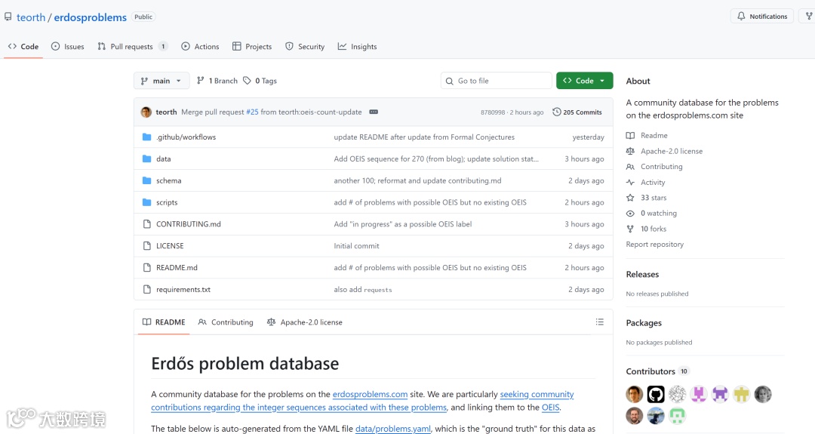Open commit 'Add OEIS sequence for 270' message
815x434 pixels.
(436, 159)
